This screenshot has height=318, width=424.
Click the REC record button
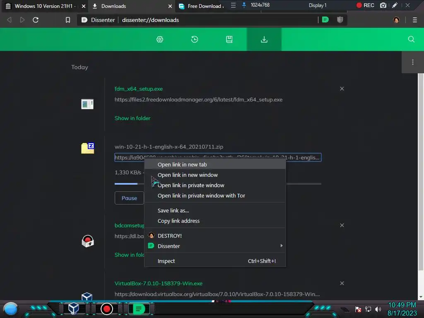[365, 5]
